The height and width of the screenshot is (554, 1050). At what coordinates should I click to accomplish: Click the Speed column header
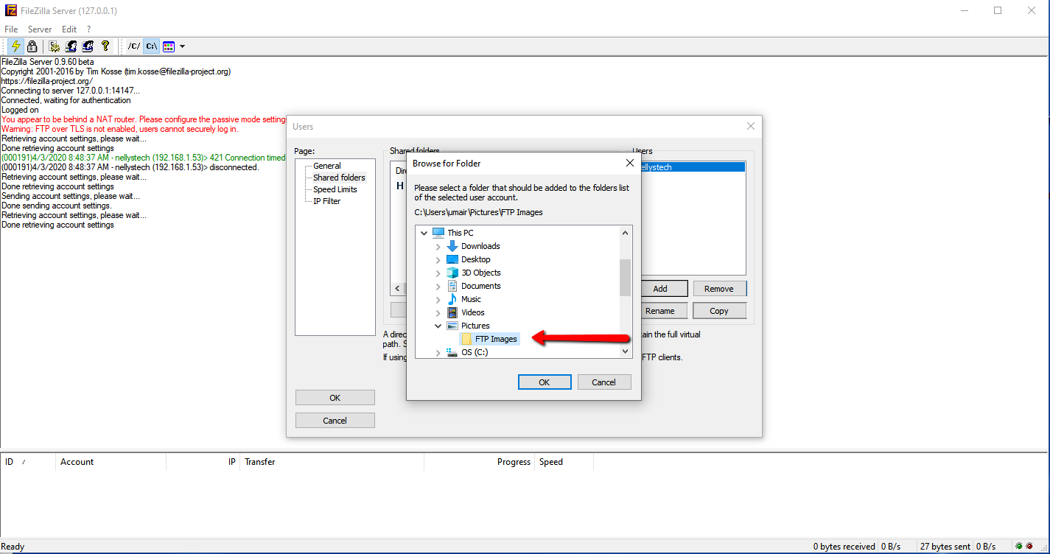coord(564,462)
